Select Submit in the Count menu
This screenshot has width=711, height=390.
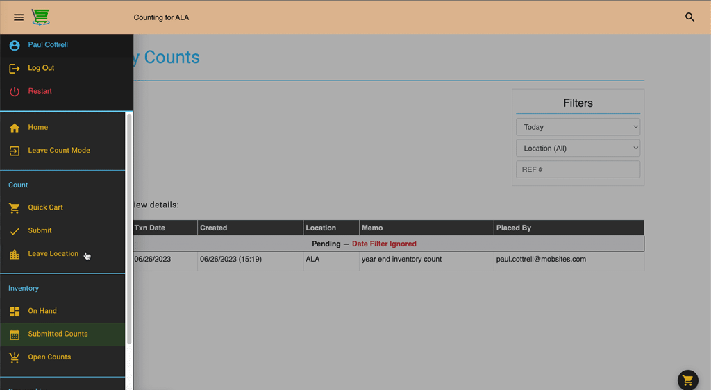[40, 230]
